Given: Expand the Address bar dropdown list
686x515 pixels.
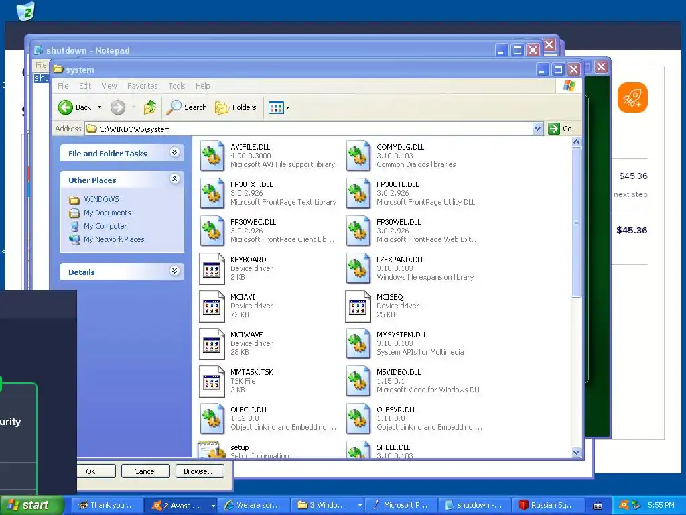Looking at the screenshot, I should pos(537,129).
